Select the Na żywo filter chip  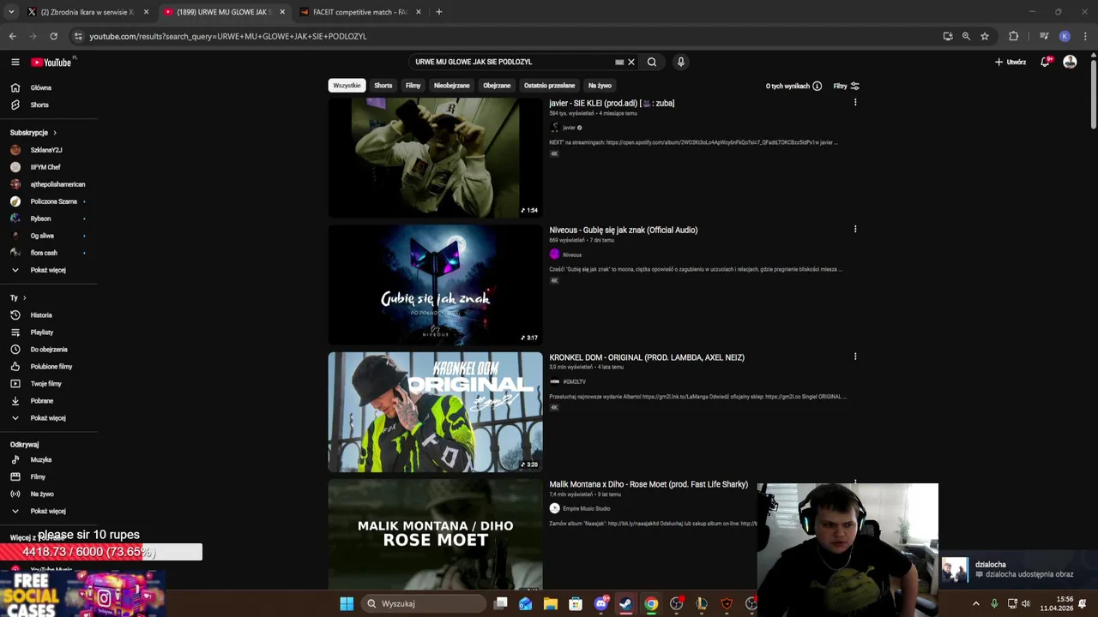pos(600,86)
